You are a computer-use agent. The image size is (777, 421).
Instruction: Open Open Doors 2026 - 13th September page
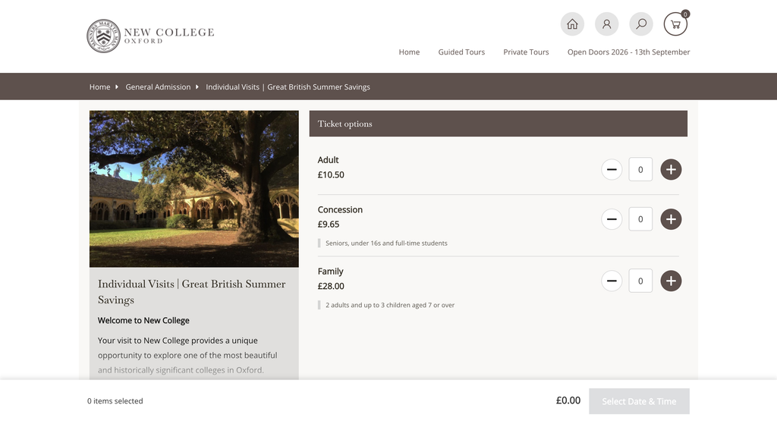tap(628, 52)
